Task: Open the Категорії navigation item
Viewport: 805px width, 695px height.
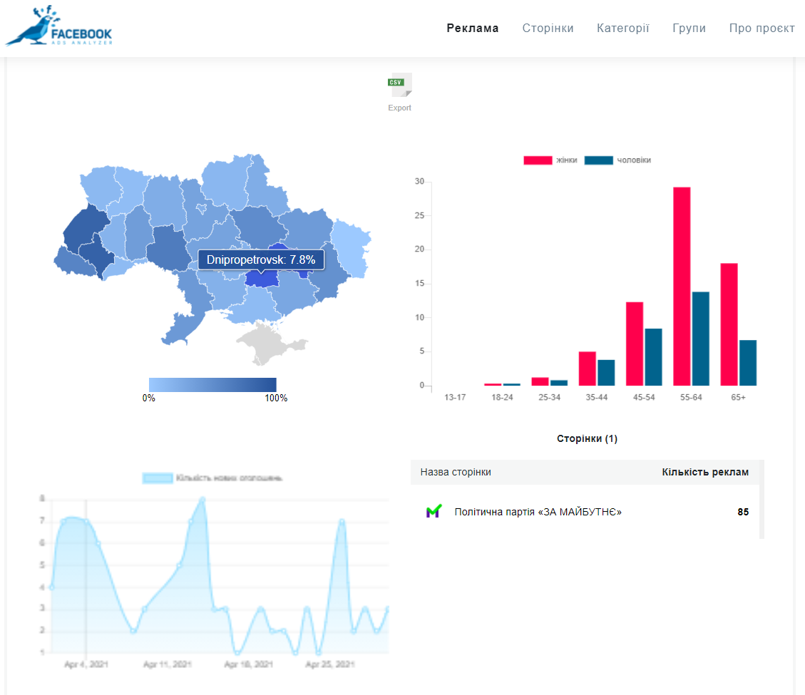Action: [x=622, y=29]
